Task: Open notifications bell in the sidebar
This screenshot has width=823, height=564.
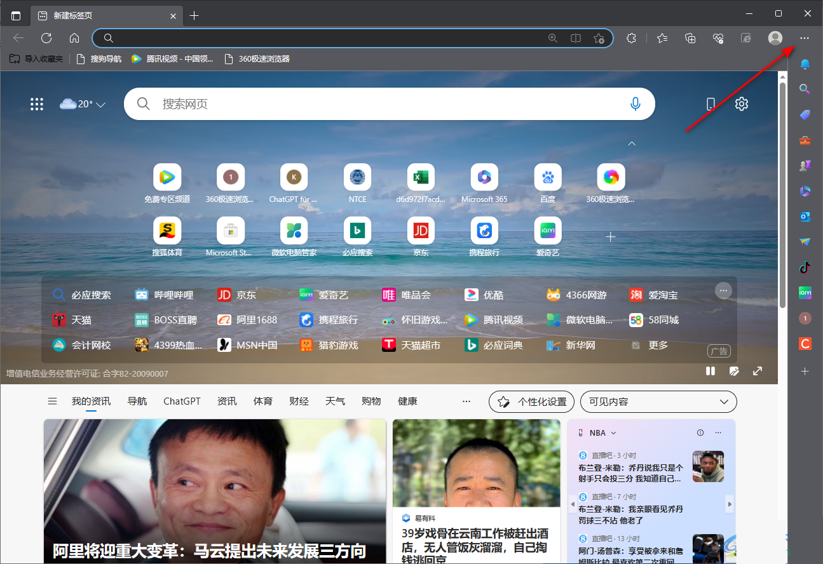Action: tap(805, 64)
